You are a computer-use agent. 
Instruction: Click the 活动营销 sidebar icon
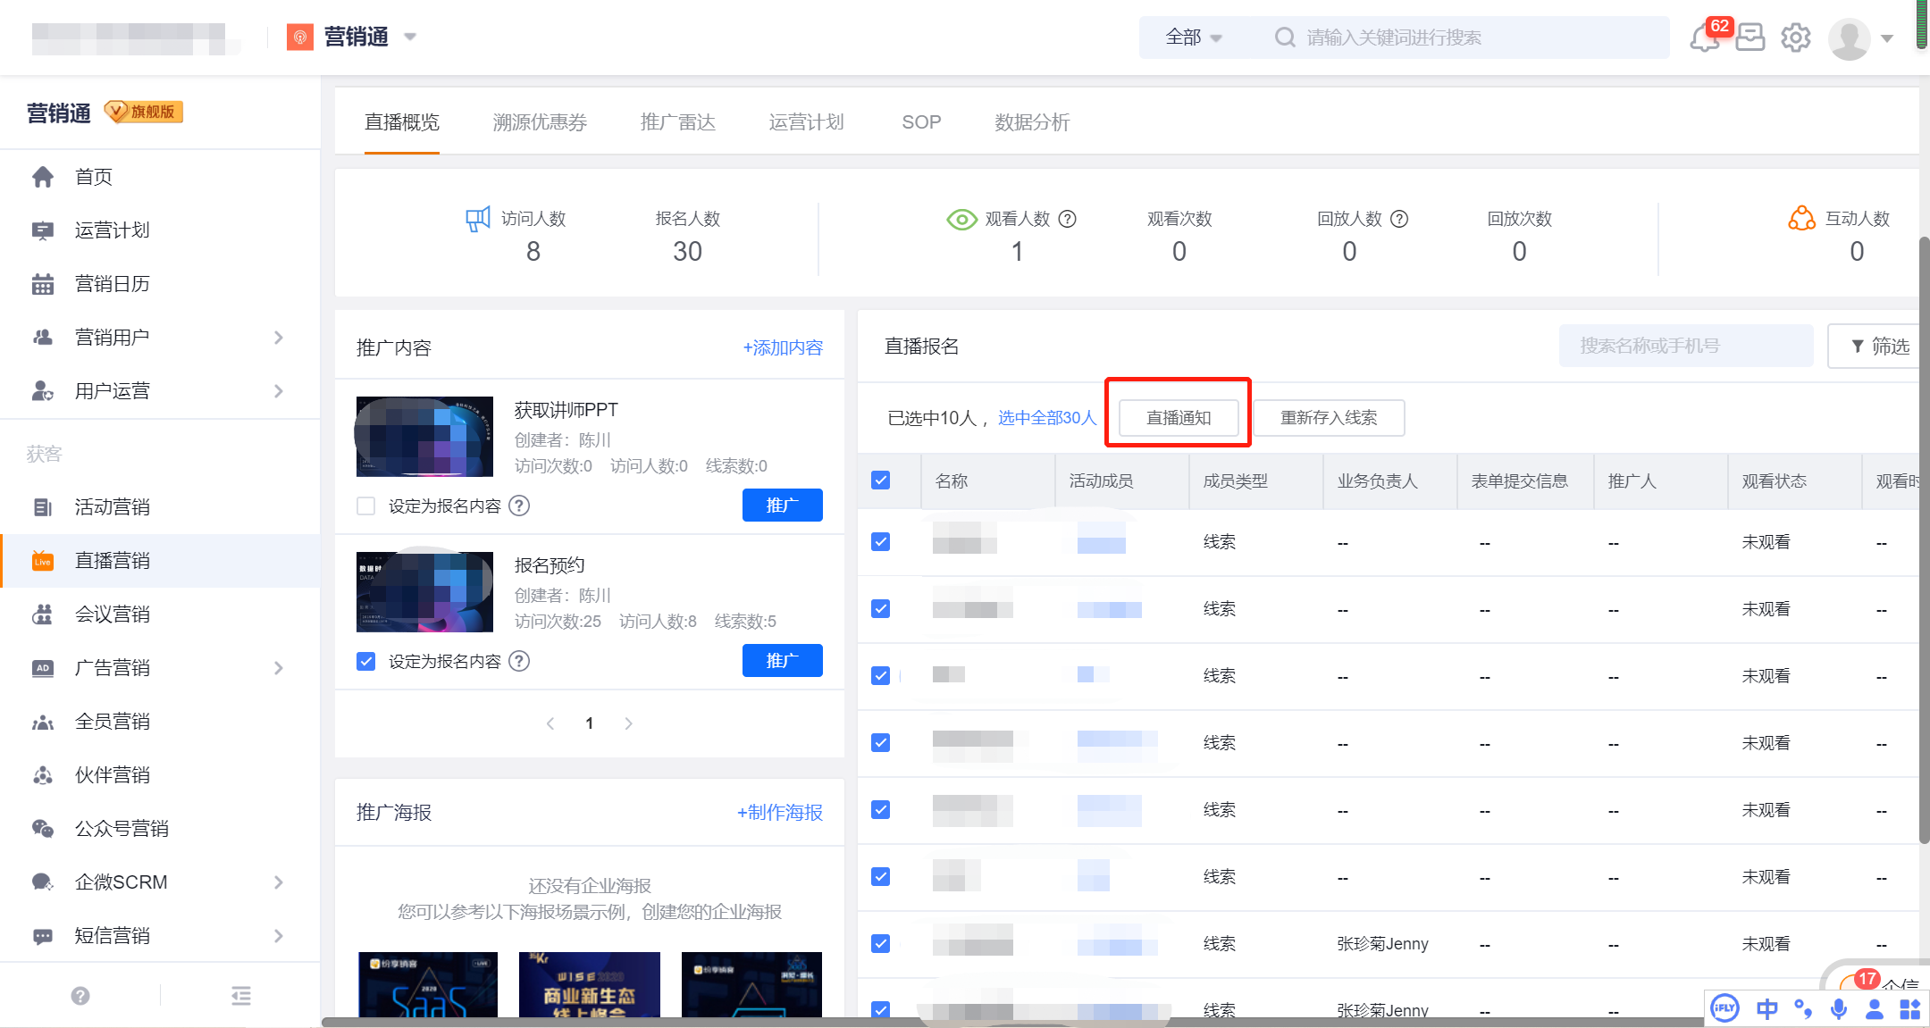coord(43,507)
